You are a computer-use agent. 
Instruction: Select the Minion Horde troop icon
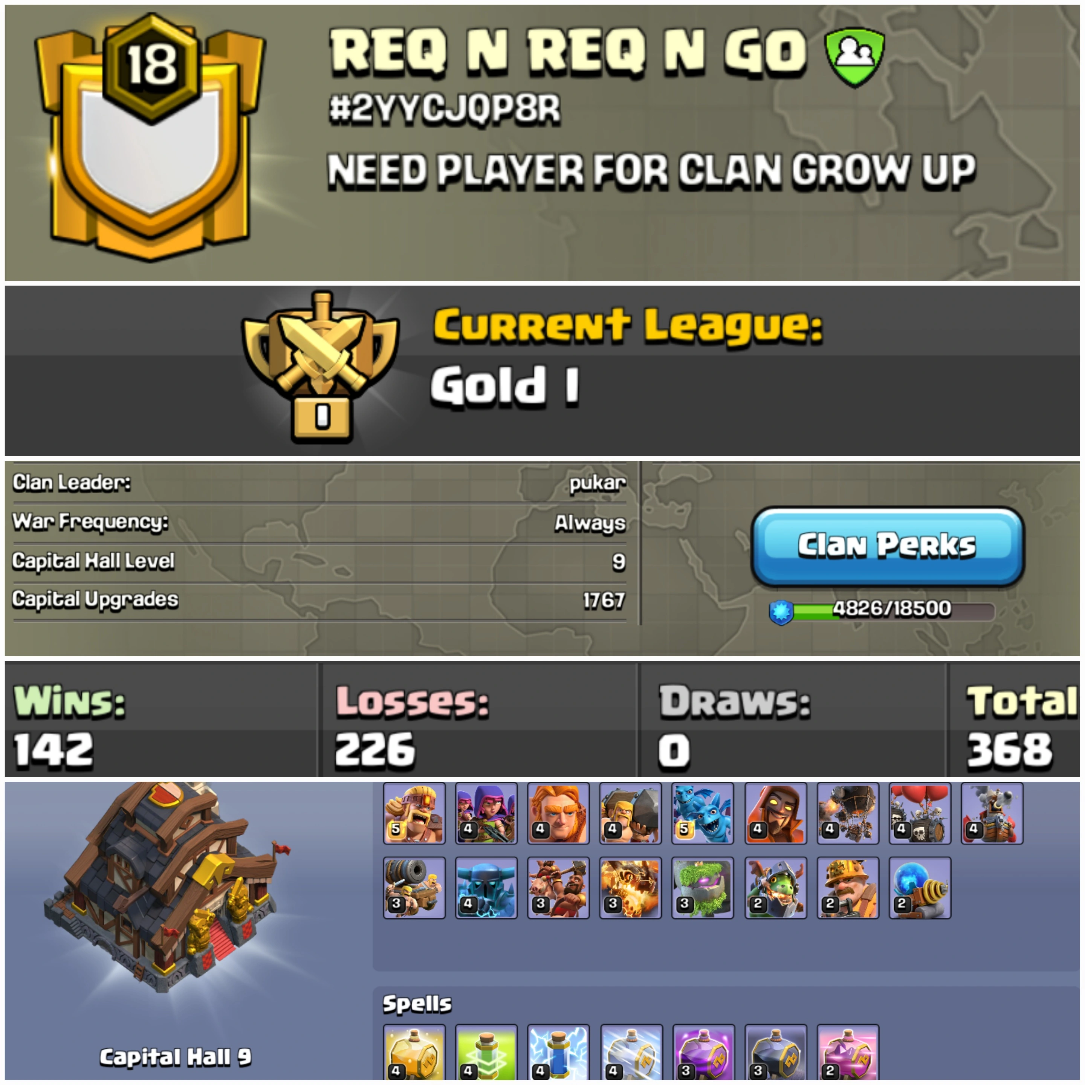coord(703,813)
